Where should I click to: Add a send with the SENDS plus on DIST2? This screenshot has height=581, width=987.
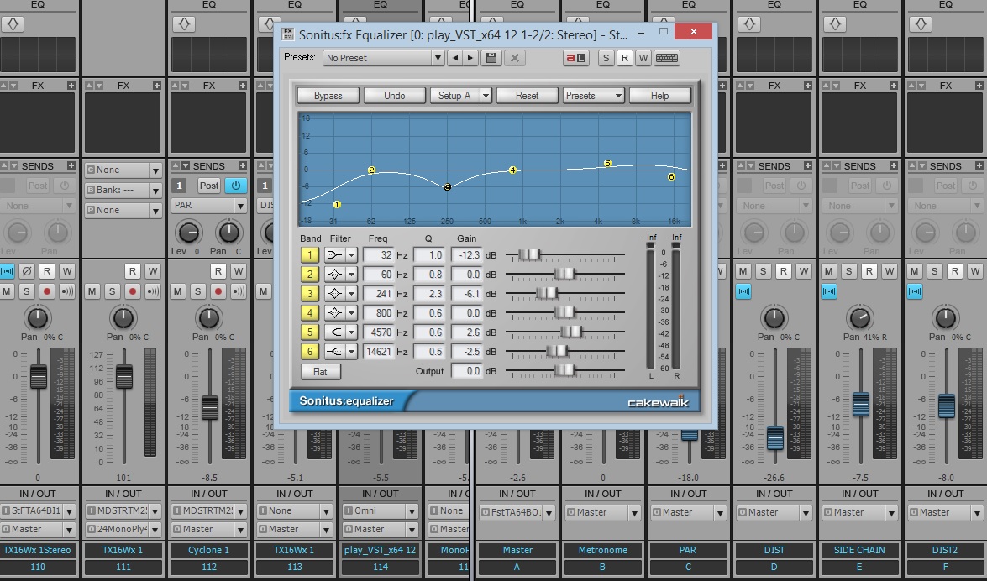[x=979, y=165]
